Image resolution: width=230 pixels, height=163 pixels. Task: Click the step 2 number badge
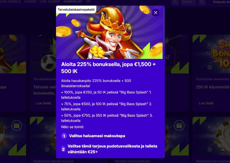click(63, 149)
